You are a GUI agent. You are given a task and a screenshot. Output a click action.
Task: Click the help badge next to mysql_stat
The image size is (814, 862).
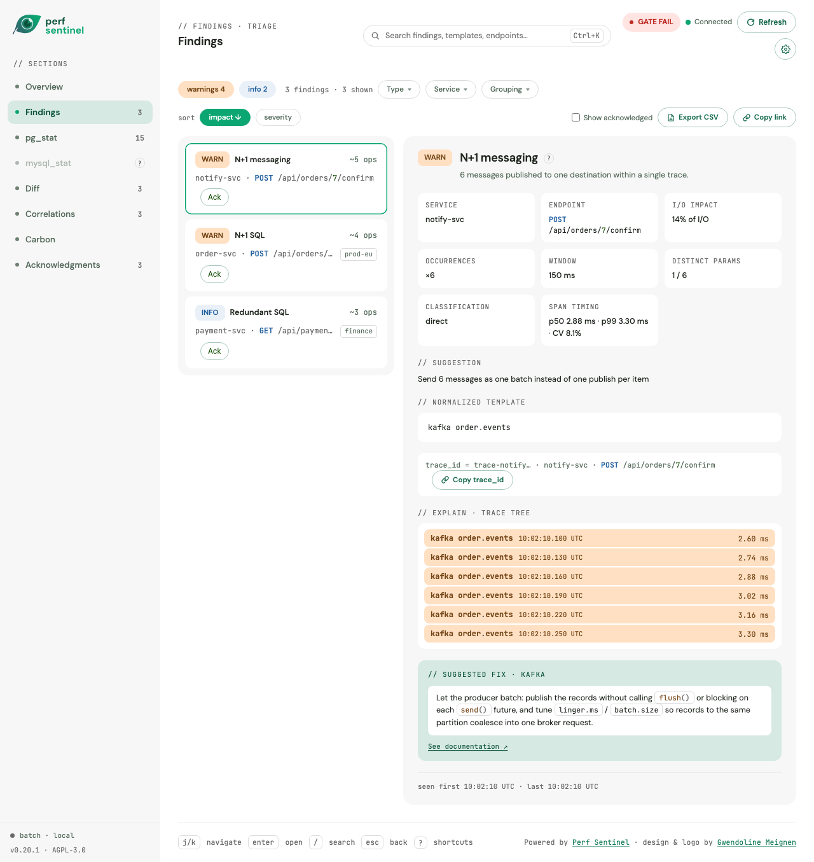(x=140, y=163)
